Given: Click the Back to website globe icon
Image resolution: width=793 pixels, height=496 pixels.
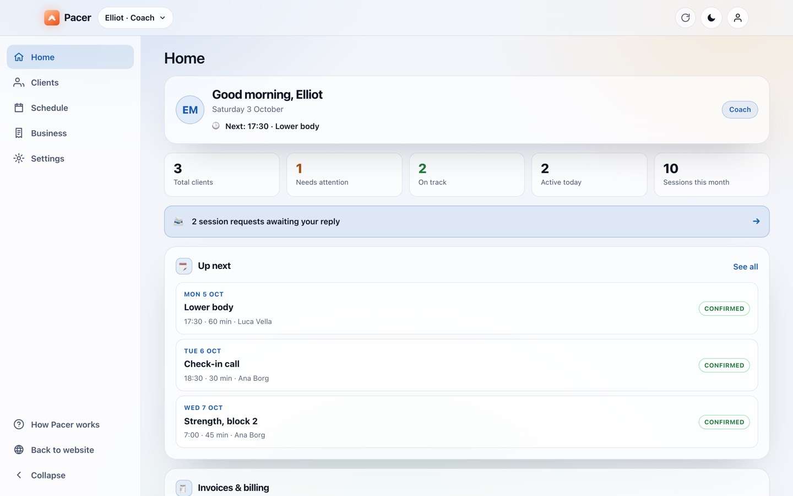Looking at the screenshot, I should (19, 450).
